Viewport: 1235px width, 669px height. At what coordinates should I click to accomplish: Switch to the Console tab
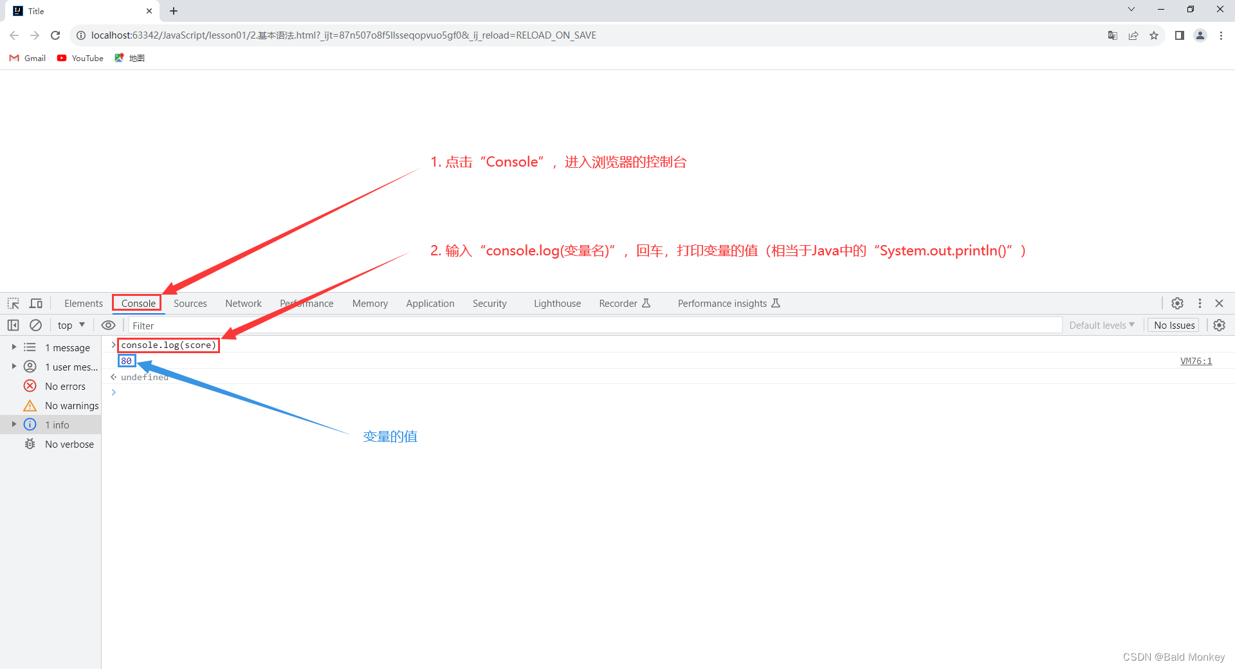[x=138, y=303]
